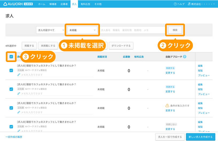This screenshot has width=218, height=142.
Task: Uncheck the first job row checkbox
Action: coord(11,70)
